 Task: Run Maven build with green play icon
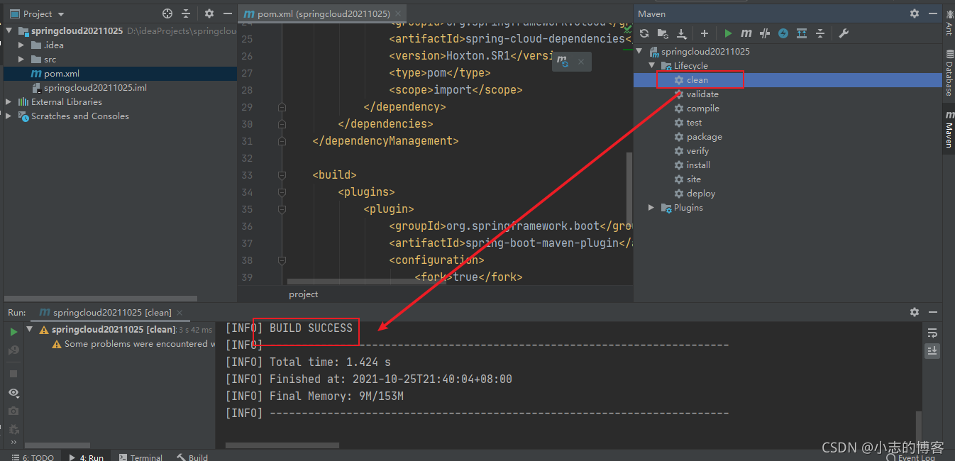pyautogui.click(x=728, y=33)
